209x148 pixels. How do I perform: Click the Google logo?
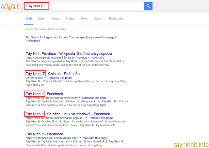(x=10, y=6)
